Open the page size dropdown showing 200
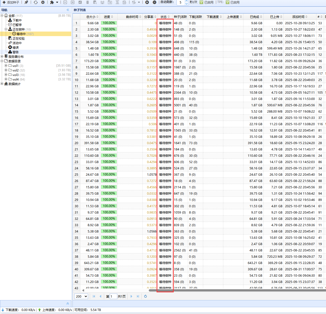This screenshot has width=326, height=314. coord(81,296)
